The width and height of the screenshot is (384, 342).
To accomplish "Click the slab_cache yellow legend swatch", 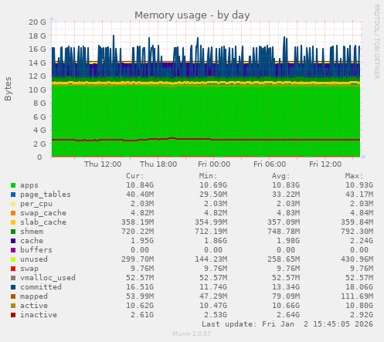I will pos(13,222).
